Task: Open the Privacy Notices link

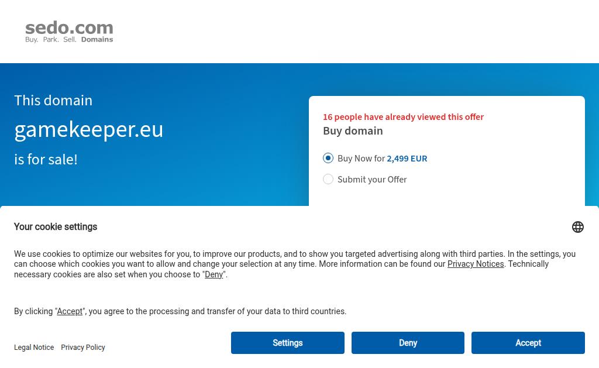Action: (475, 264)
